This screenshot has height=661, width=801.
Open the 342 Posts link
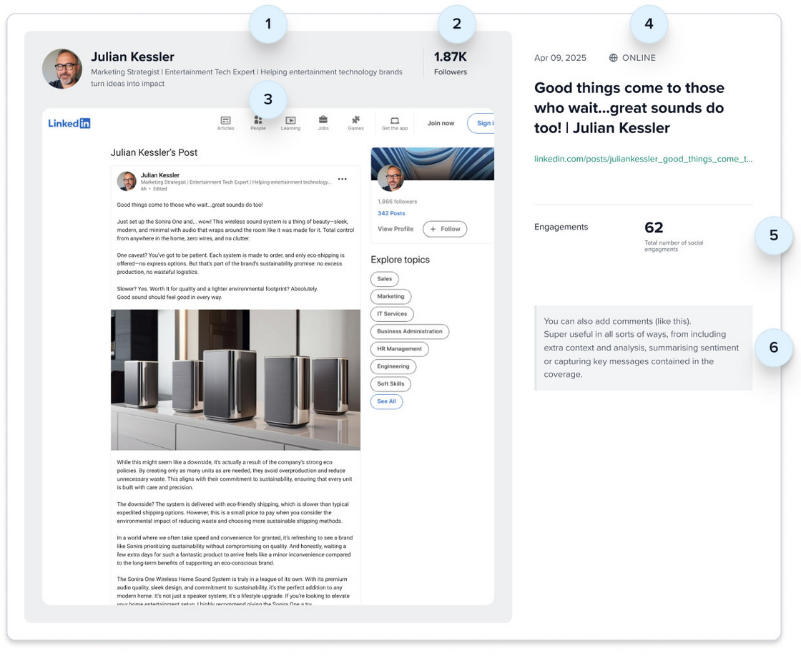pos(391,213)
